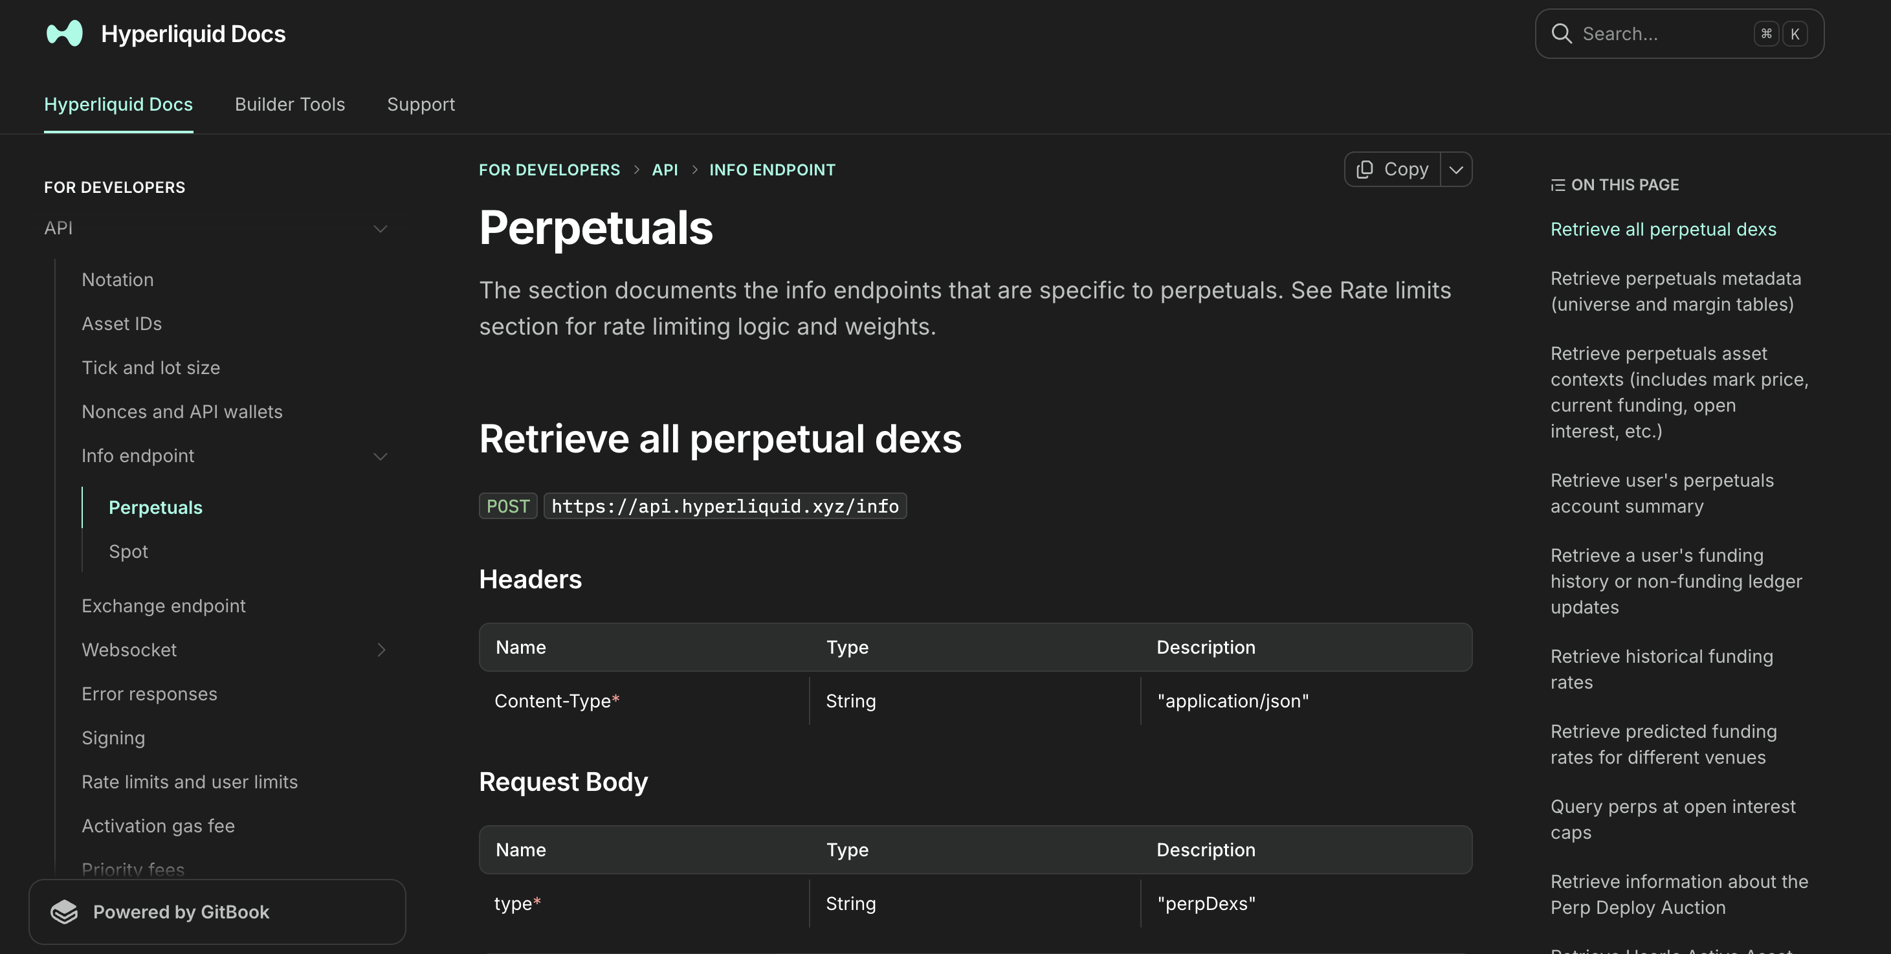Viewport: 1891px width, 954px height.
Task: Open the Builder Tools tab
Action: 290,104
